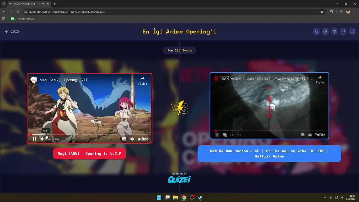The width and height of the screenshot is (359, 202).
Task: Bookmark this page with the star icon
Action: click(x=322, y=12)
